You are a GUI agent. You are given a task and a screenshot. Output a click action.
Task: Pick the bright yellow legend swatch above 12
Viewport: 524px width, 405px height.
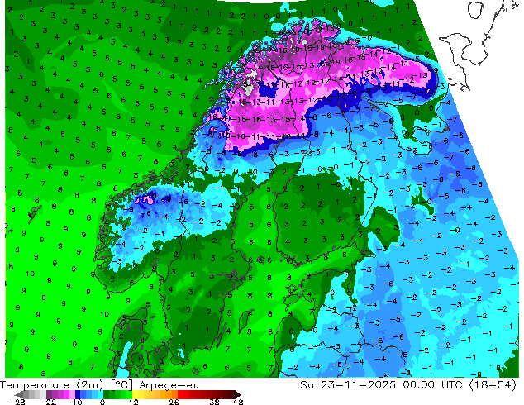tap(135, 394)
